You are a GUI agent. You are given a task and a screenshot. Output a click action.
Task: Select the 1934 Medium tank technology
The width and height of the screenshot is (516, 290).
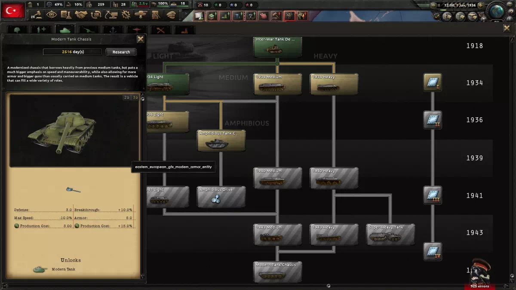(278, 84)
